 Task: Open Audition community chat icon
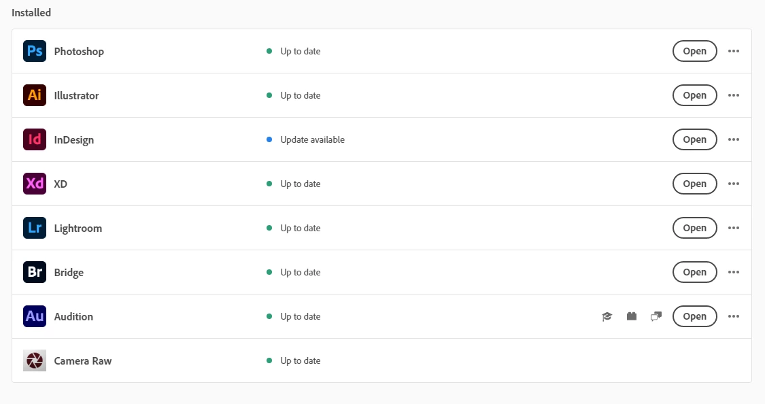656,317
